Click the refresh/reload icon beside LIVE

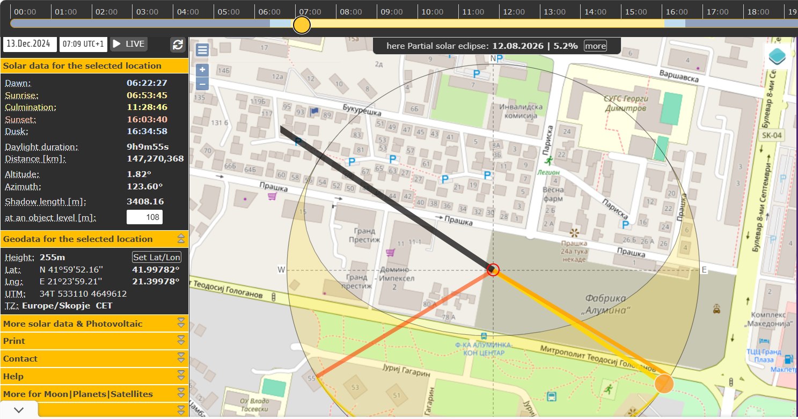178,45
